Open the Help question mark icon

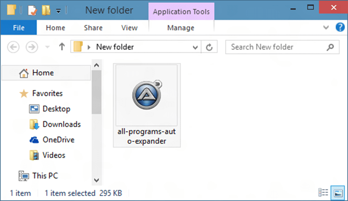[x=340, y=27]
